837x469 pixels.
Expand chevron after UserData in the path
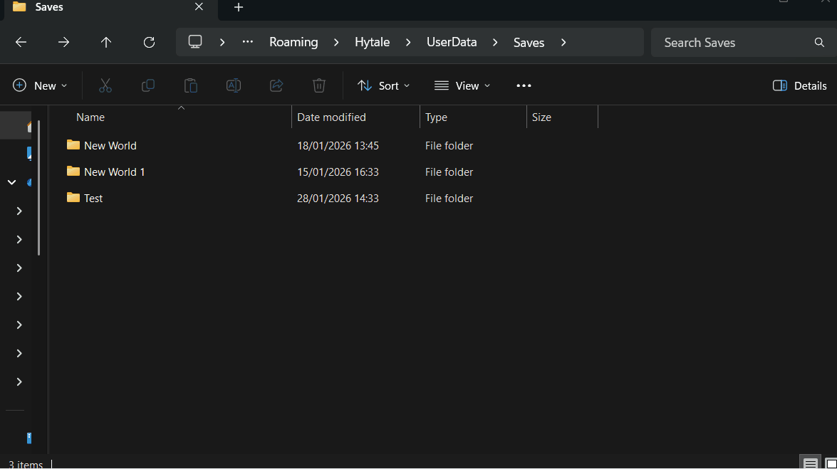pos(495,42)
